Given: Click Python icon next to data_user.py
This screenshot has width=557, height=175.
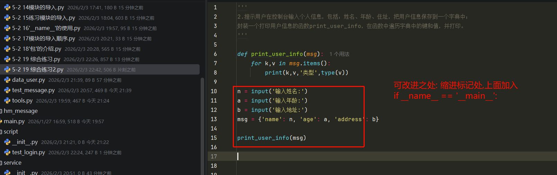Looking at the screenshot, I should (x=7, y=80).
